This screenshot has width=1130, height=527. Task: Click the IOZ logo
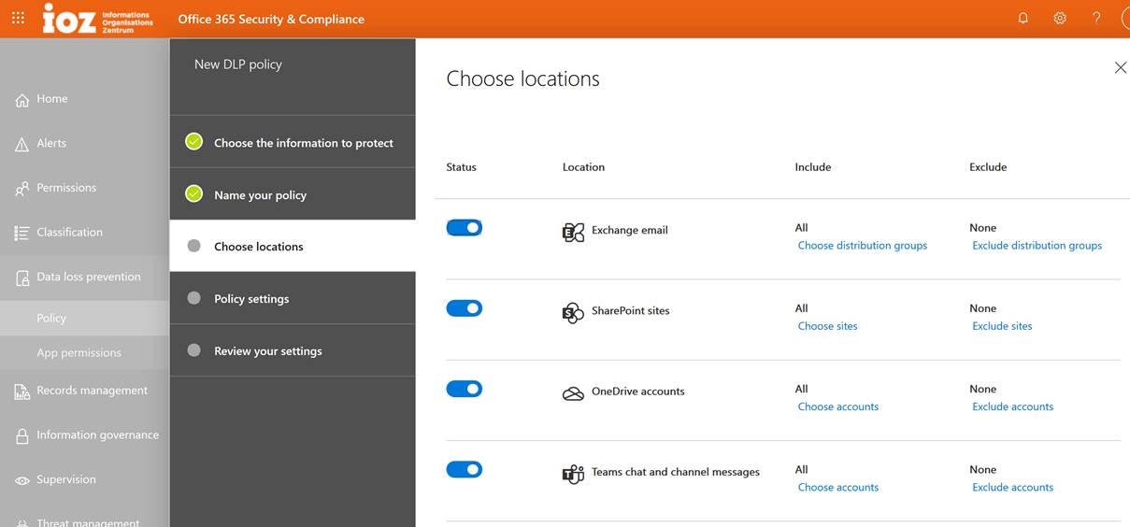coord(97,18)
